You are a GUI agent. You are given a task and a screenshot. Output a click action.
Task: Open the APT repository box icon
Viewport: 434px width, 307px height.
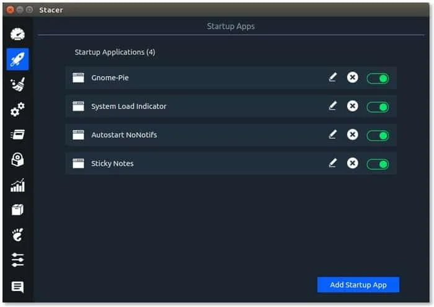pos(17,210)
